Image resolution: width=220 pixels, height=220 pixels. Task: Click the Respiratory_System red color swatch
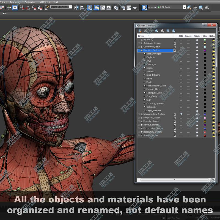click(x=205, y=132)
